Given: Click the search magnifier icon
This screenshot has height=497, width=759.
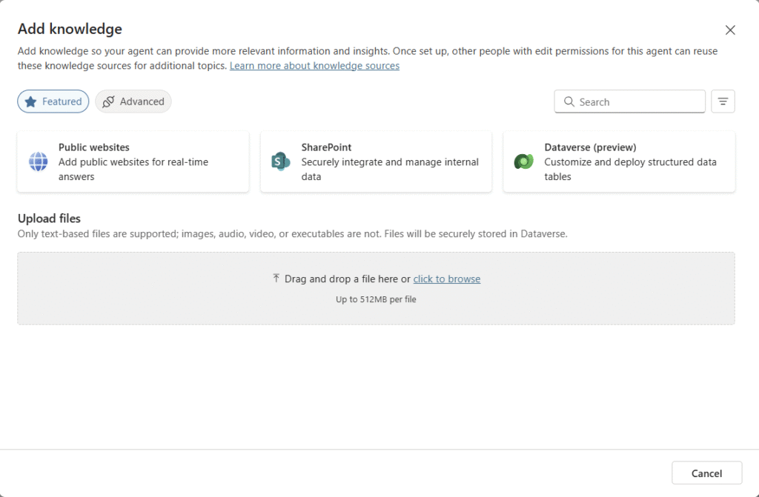Looking at the screenshot, I should pyautogui.click(x=569, y=101).
